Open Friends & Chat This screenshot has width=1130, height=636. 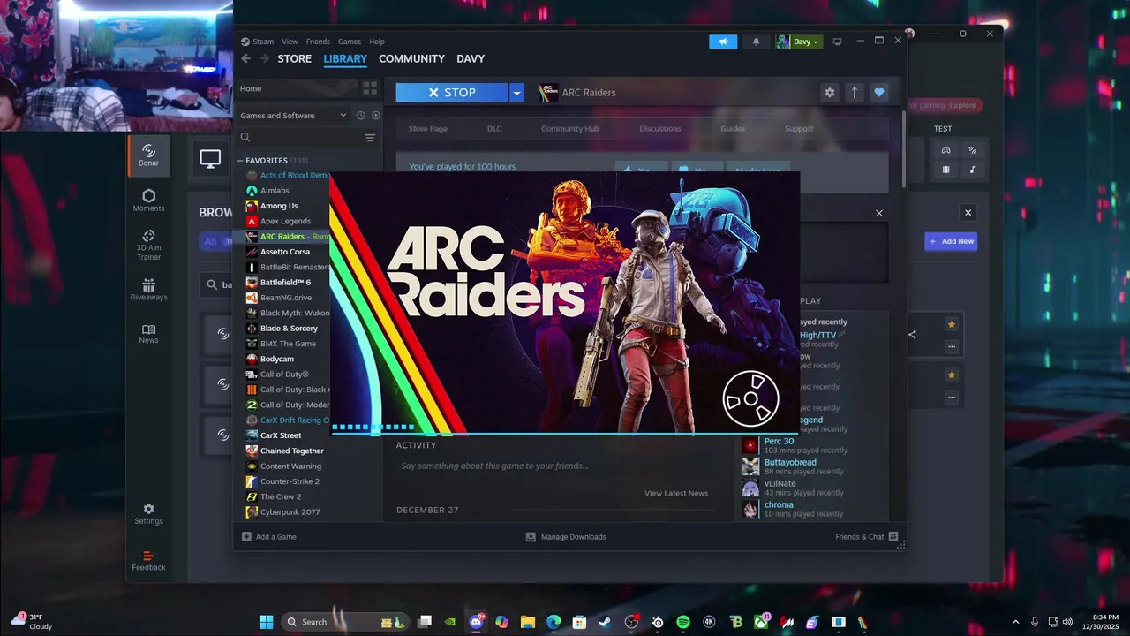click(866, 536)
